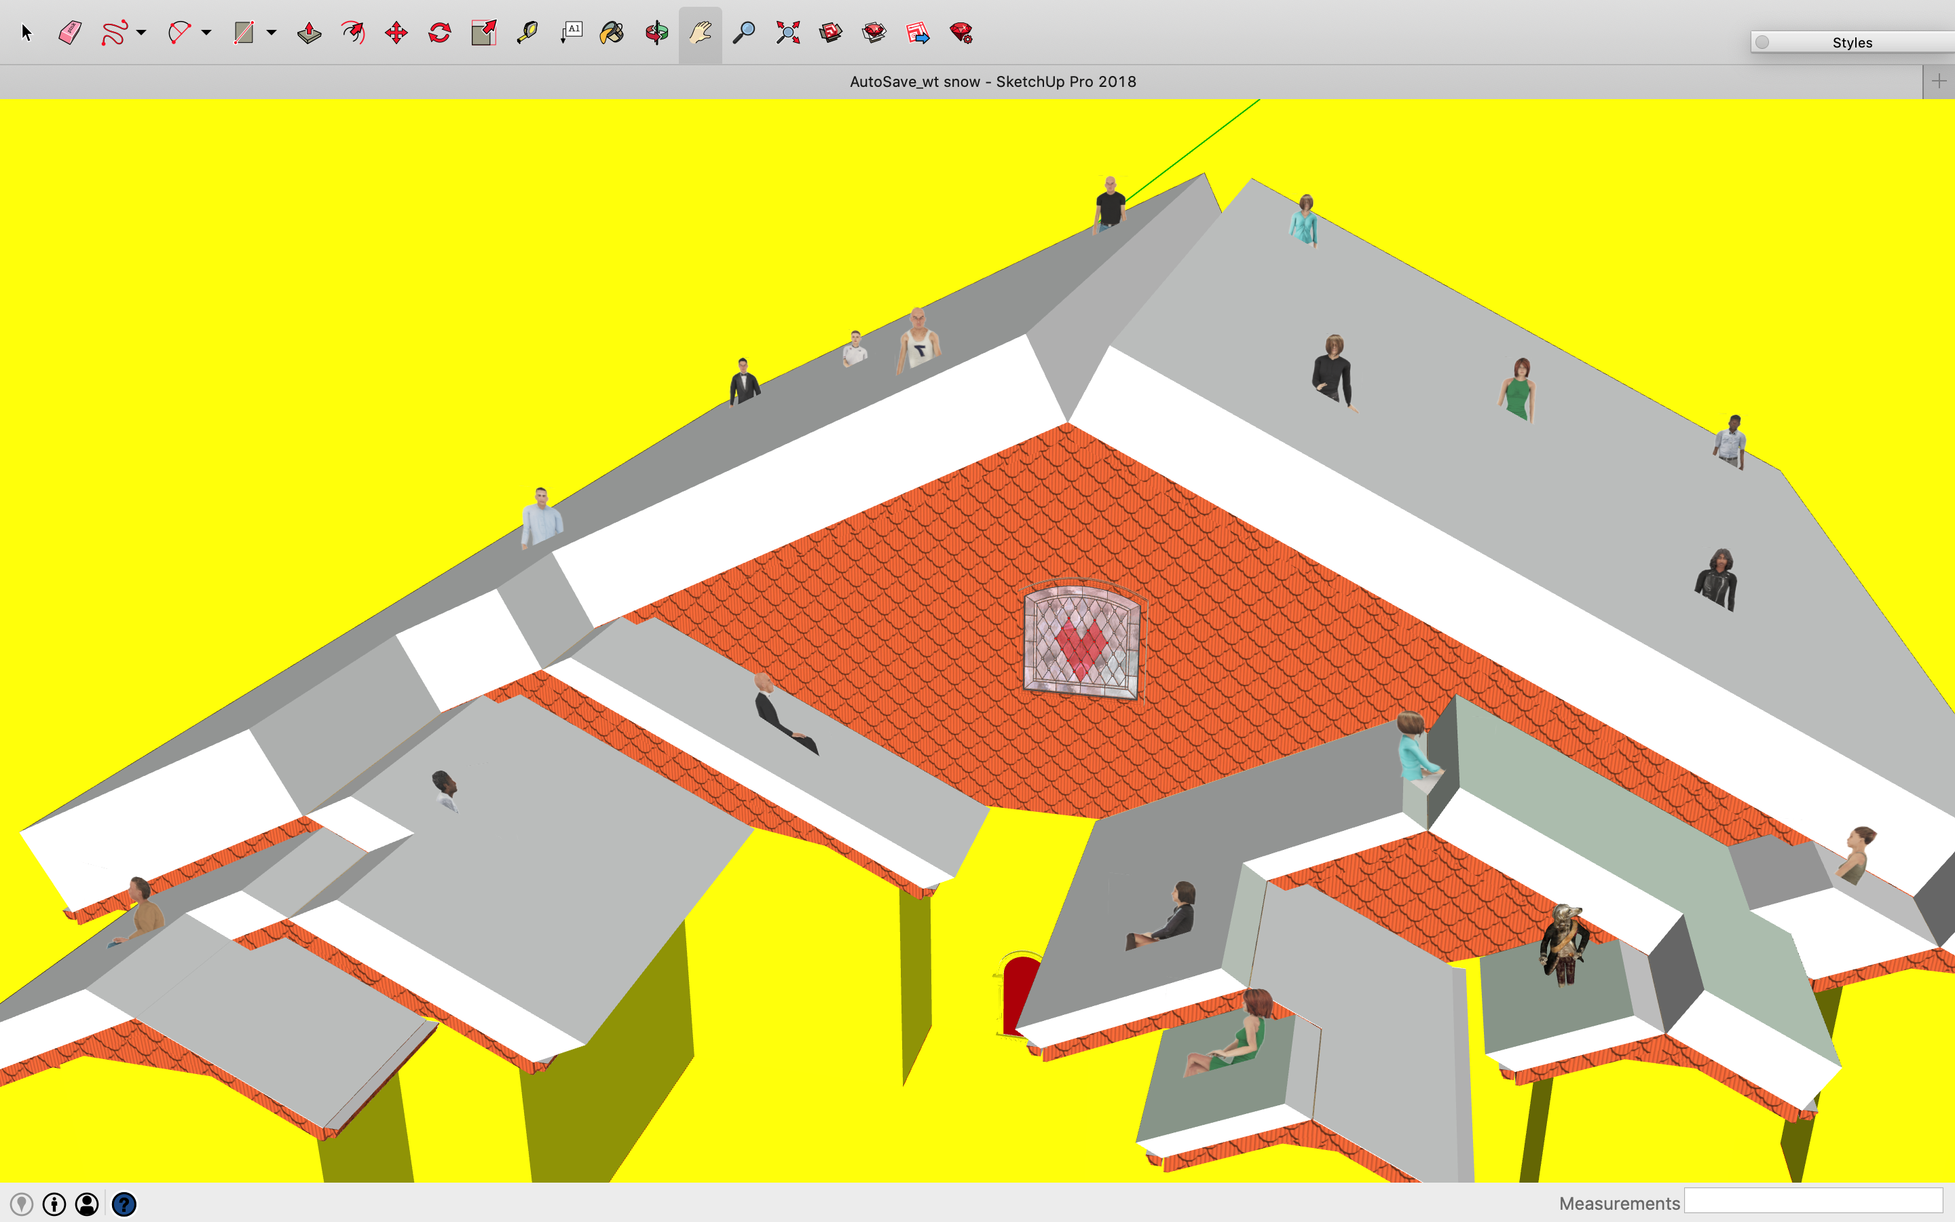This screenshot has width=1955, height=1222.
Task: Open the Extension Manager ruby icon
Action: coord(961,33)
